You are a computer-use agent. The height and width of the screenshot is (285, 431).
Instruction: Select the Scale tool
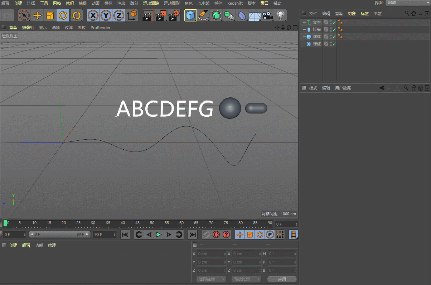point(50,15)
